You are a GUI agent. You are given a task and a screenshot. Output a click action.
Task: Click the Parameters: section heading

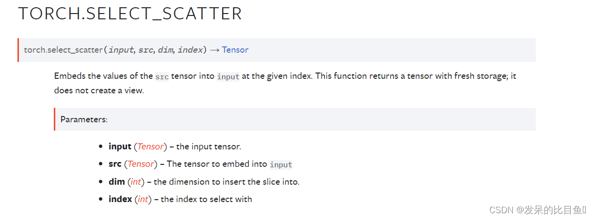click(84, 119)
